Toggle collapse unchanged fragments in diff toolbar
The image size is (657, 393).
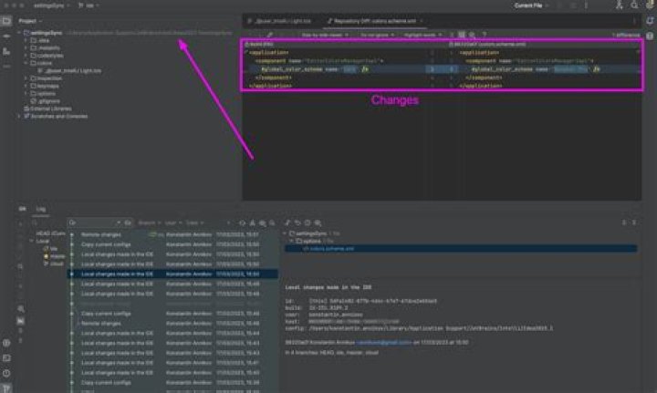[452, 36]
